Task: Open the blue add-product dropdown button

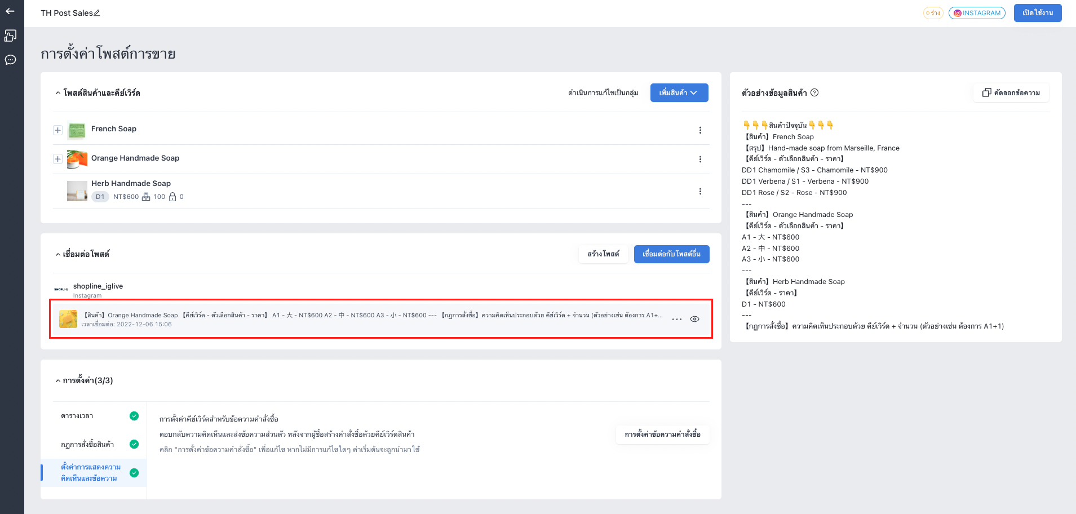Action: pyautogui.click(x=679, y=93)
